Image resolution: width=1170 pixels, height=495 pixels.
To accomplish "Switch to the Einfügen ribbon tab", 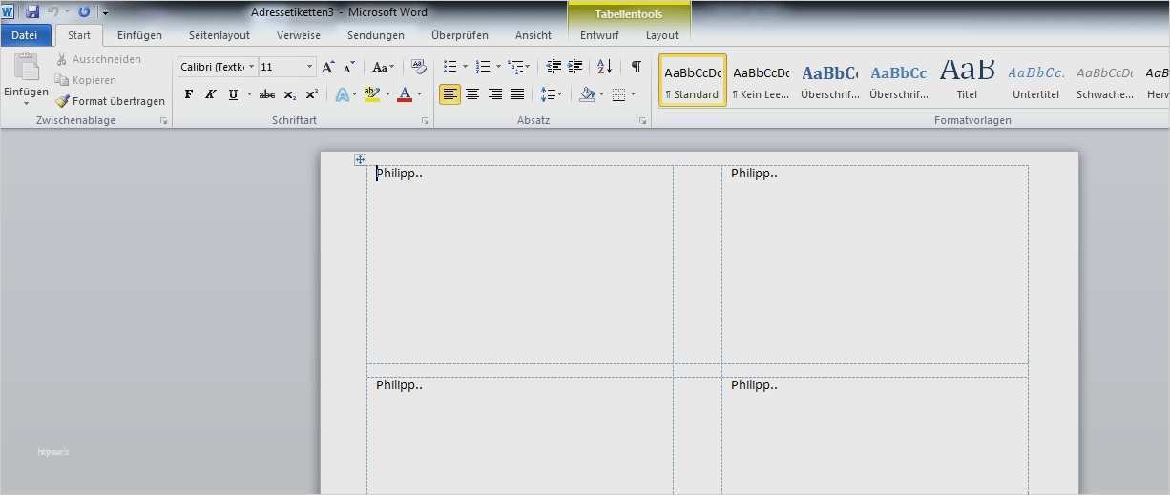I will tap(139, 35).
